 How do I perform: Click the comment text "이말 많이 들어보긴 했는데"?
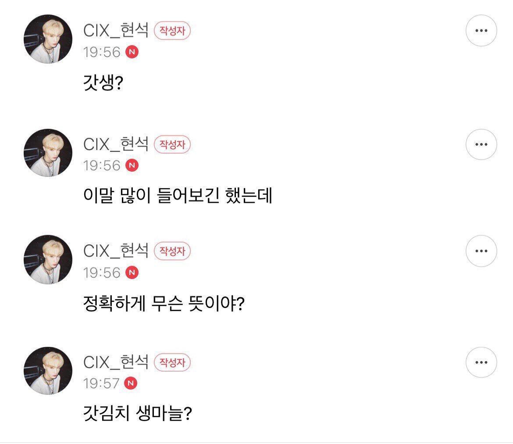coord(178,197)
